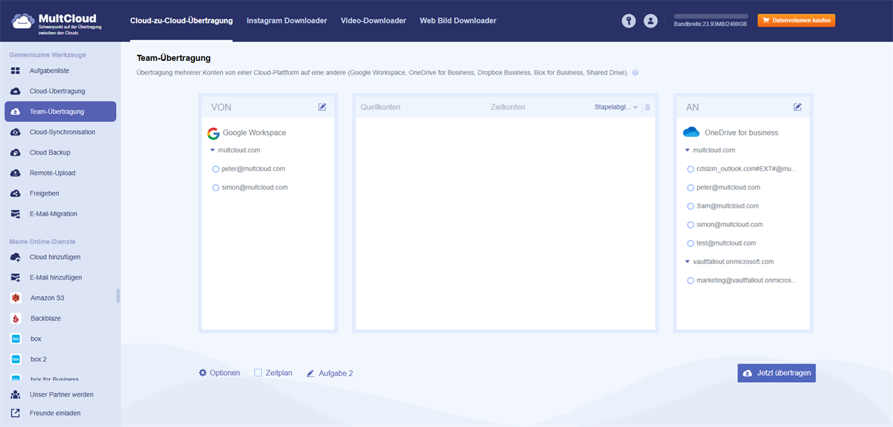Edit the AN destination panel

coord(798,107)
